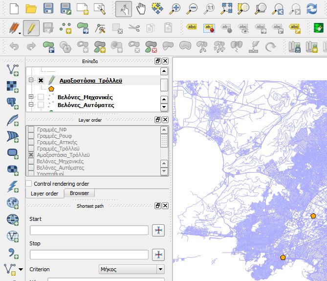Click the lower orange depot marker on map
Screen dimensions: 327x281
click(x=283, y=257)
